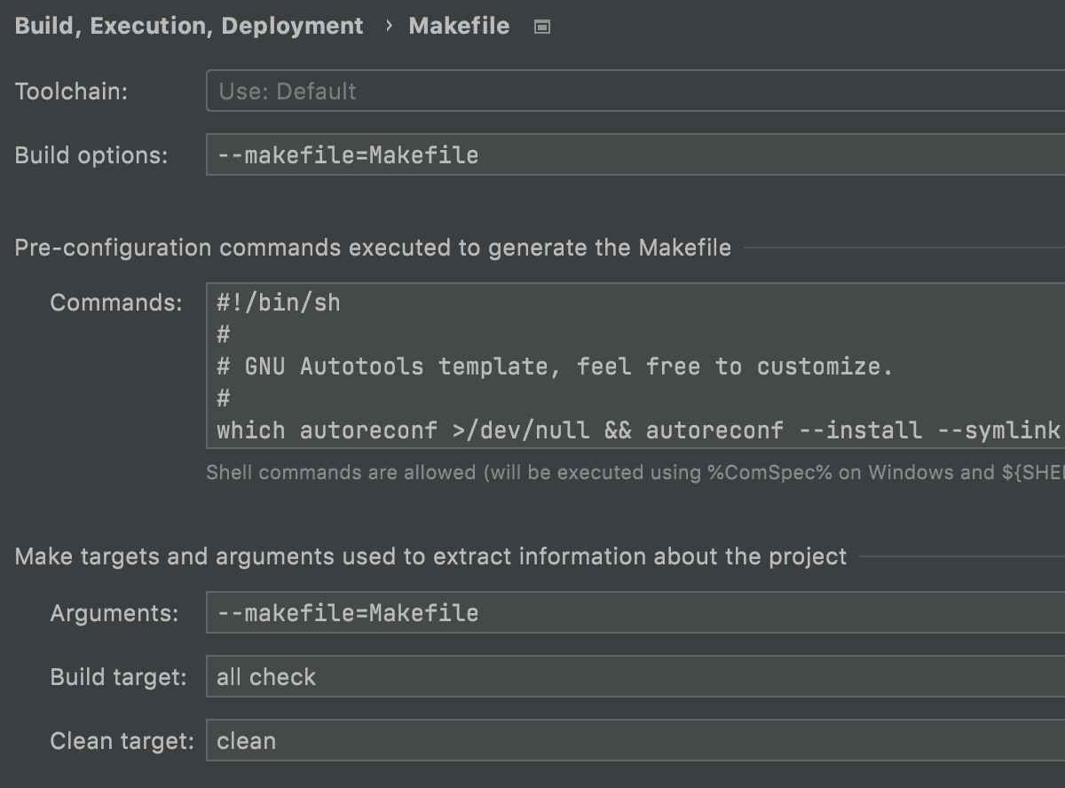The width and height of the screenshot is (1065, 788).
Task: Click the Toolchain selector showing Use: Default
Action: pyautogui.click(x=532, y=91)
